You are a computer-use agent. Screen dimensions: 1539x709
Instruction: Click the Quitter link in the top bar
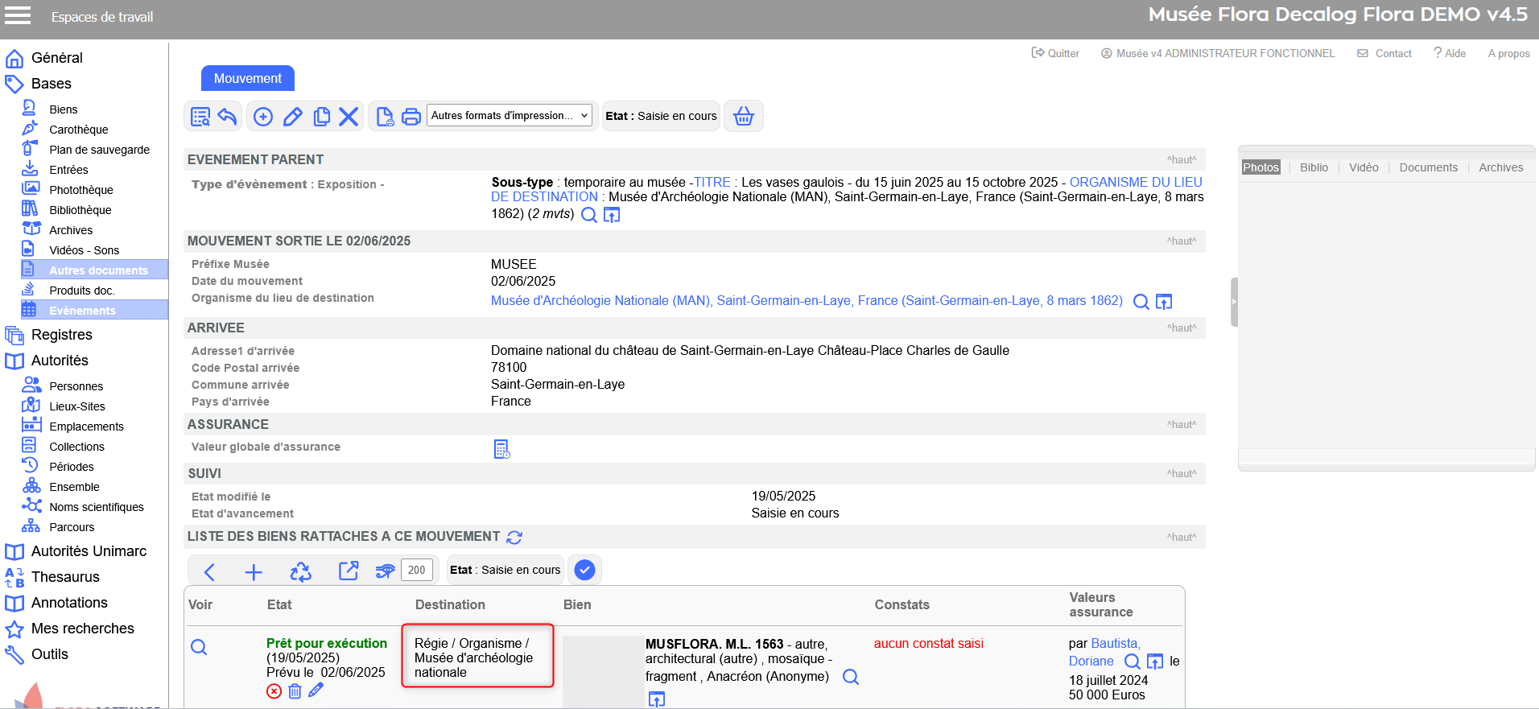coord(1055,53)
